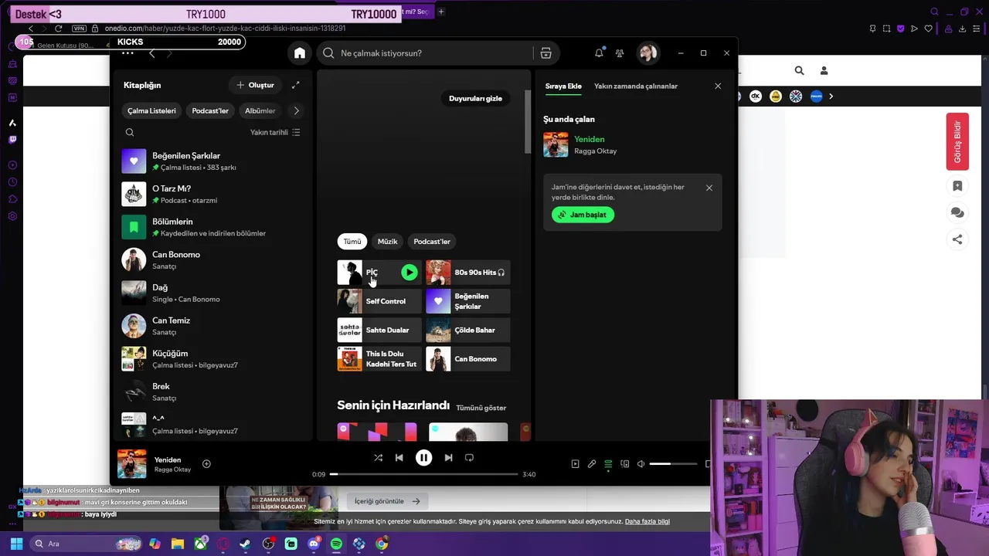Skip to previous track

pos(399,458)
